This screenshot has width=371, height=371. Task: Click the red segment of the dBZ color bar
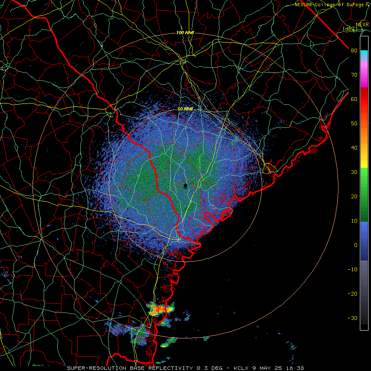364,99
